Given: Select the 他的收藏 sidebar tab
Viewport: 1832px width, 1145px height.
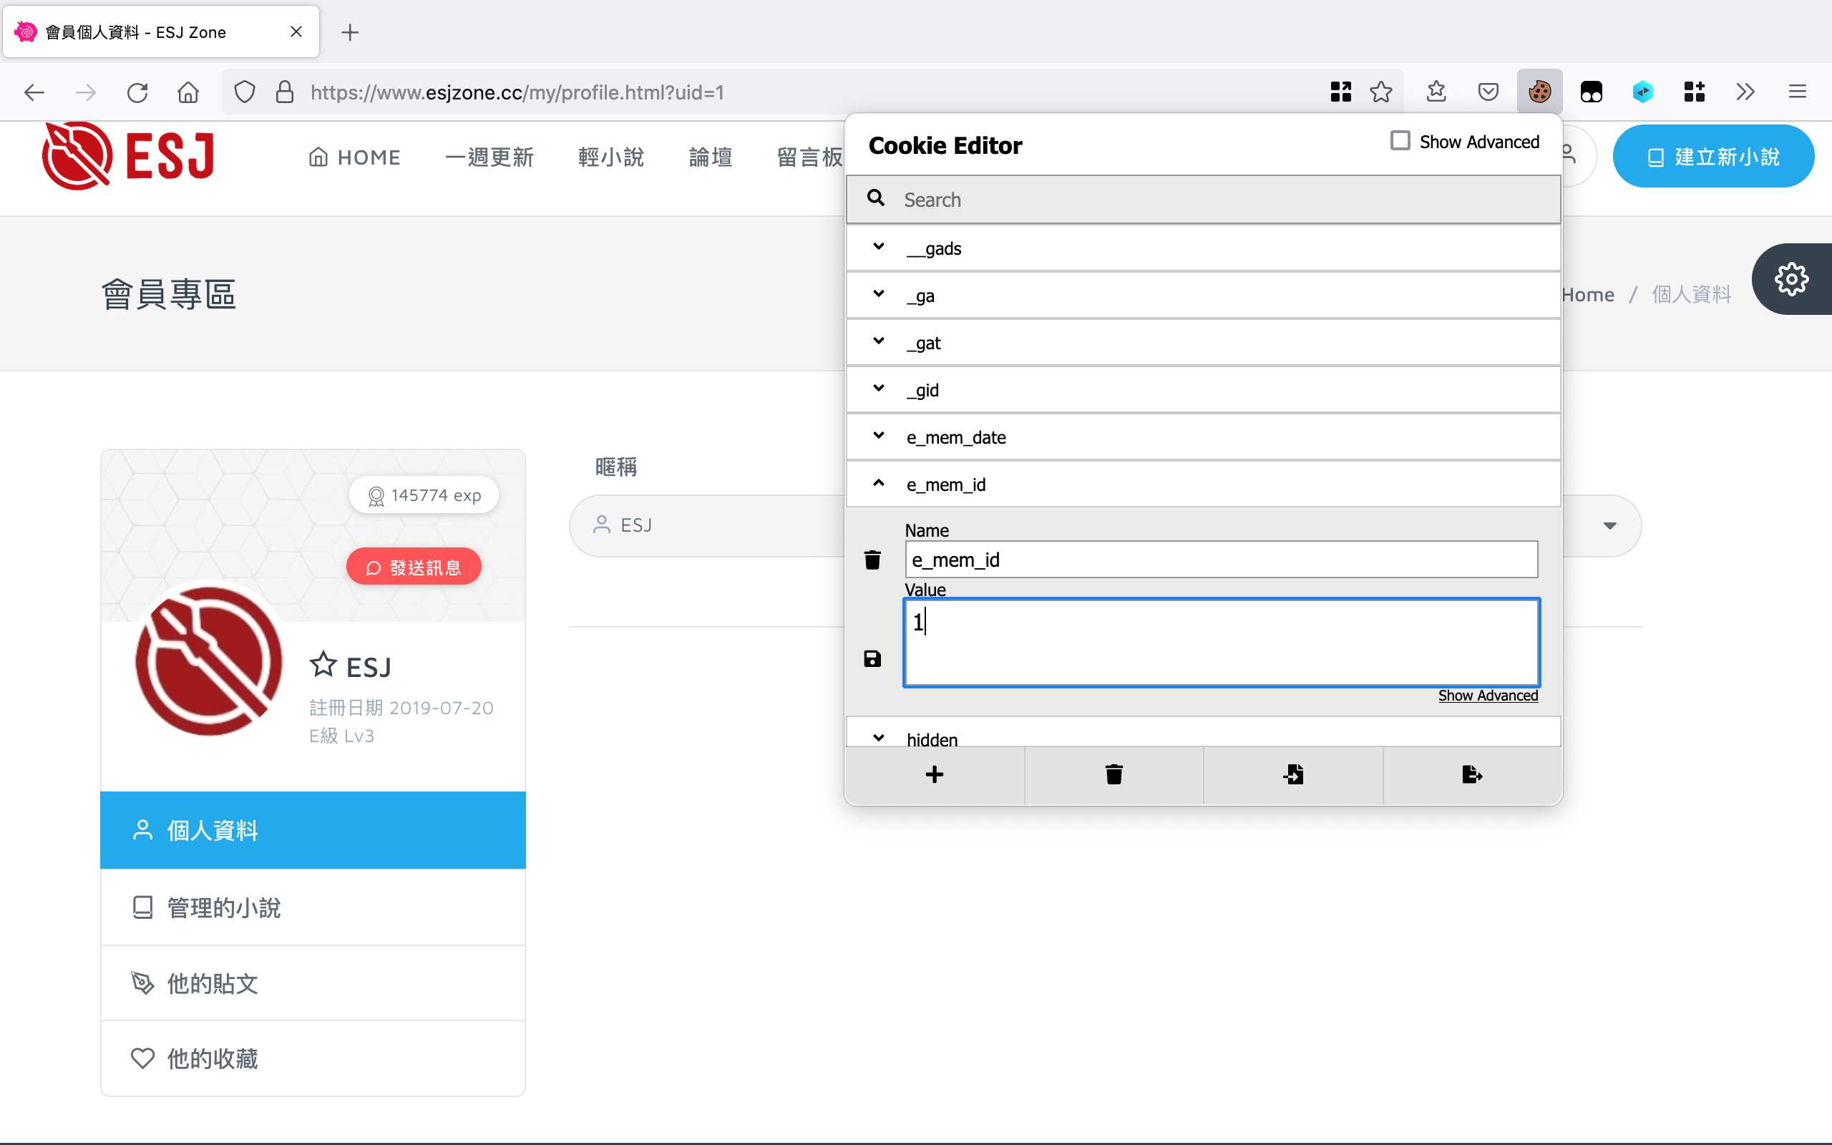Looking at the screenshot, I should [313, 1058].
